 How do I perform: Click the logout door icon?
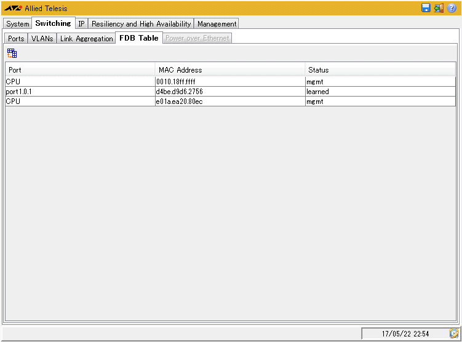point(439,8)
